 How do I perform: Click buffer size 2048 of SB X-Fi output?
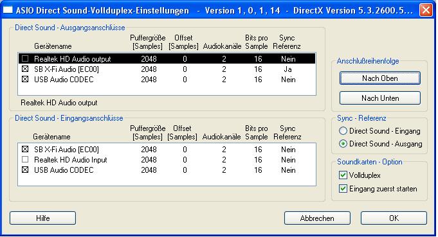(149, 69)
